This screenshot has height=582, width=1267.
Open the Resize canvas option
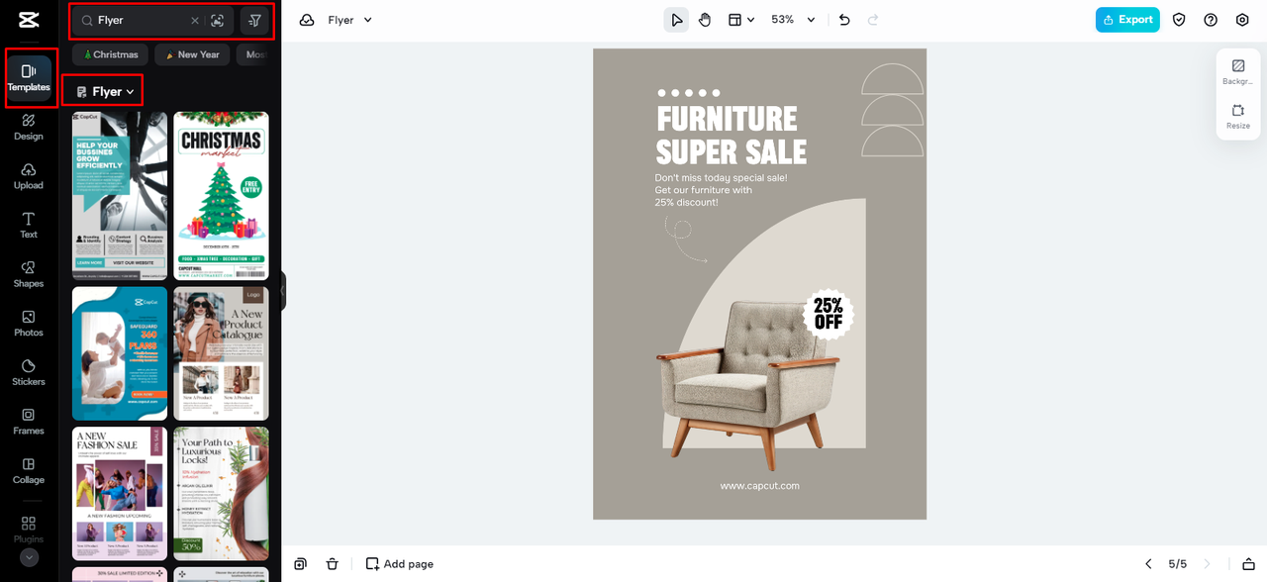point(1237,117)
